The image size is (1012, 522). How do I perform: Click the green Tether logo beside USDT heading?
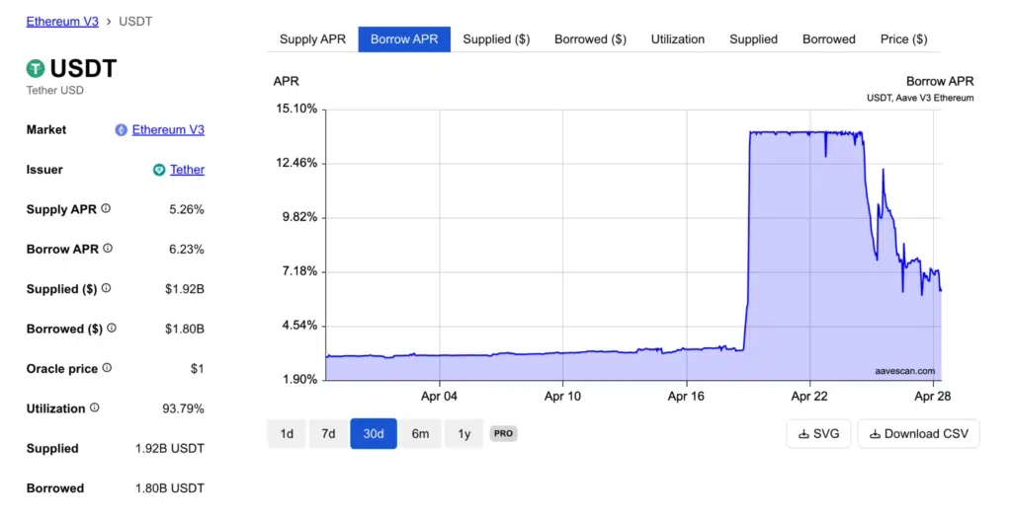coord(36,68)
